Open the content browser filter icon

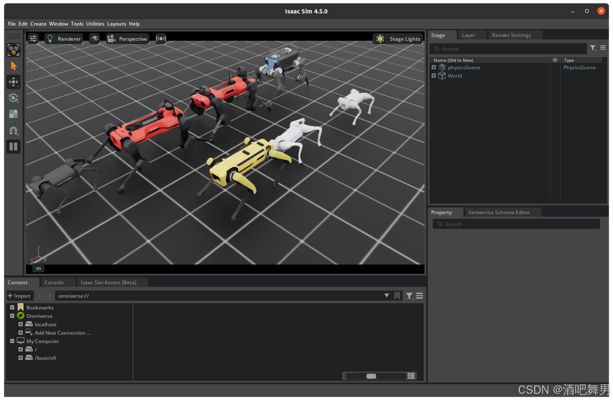click(409, 296)
